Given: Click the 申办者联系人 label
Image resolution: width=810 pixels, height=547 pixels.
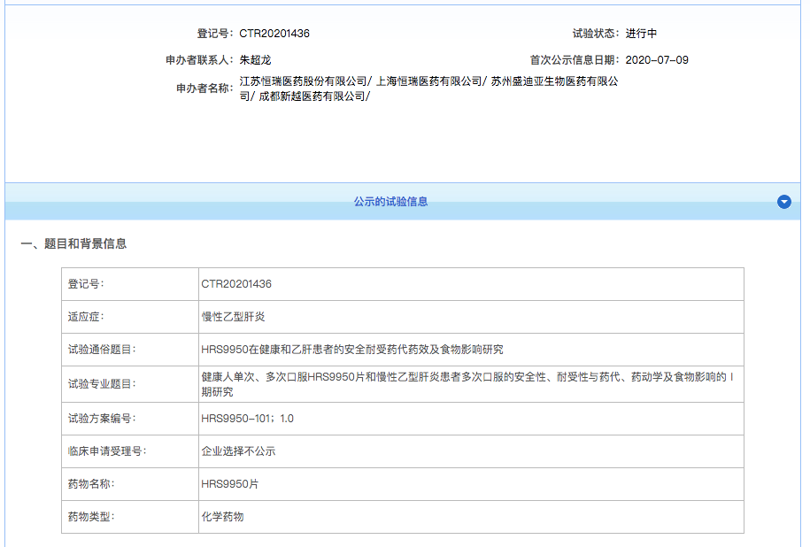Looking at the screenshot, I should [x=199, y=60].
